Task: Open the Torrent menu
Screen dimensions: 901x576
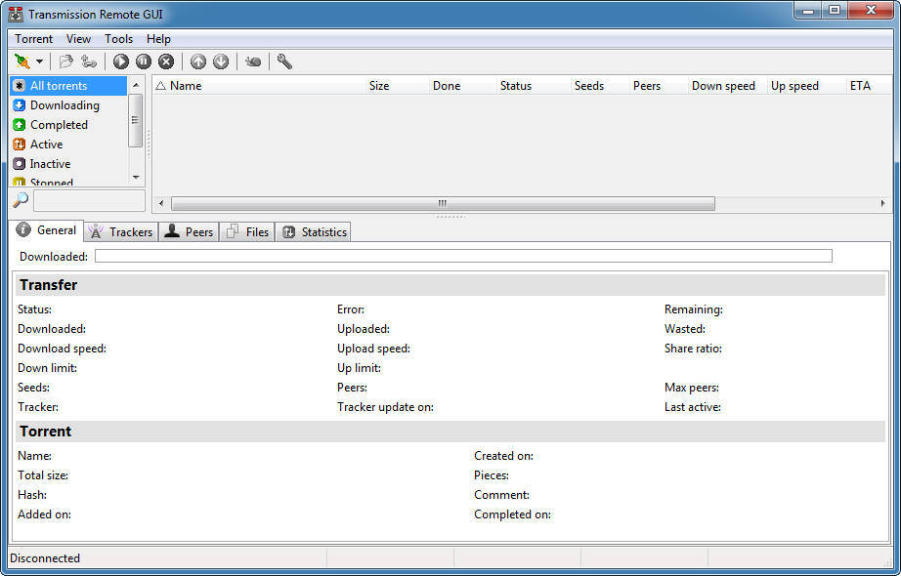Action: tap(33, 39)
